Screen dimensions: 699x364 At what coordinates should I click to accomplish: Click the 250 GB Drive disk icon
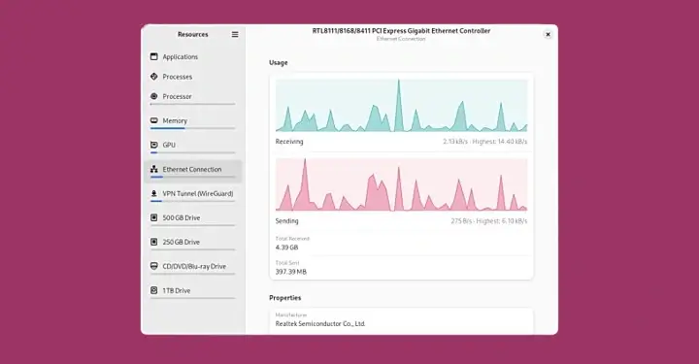[x=154, y=242]
